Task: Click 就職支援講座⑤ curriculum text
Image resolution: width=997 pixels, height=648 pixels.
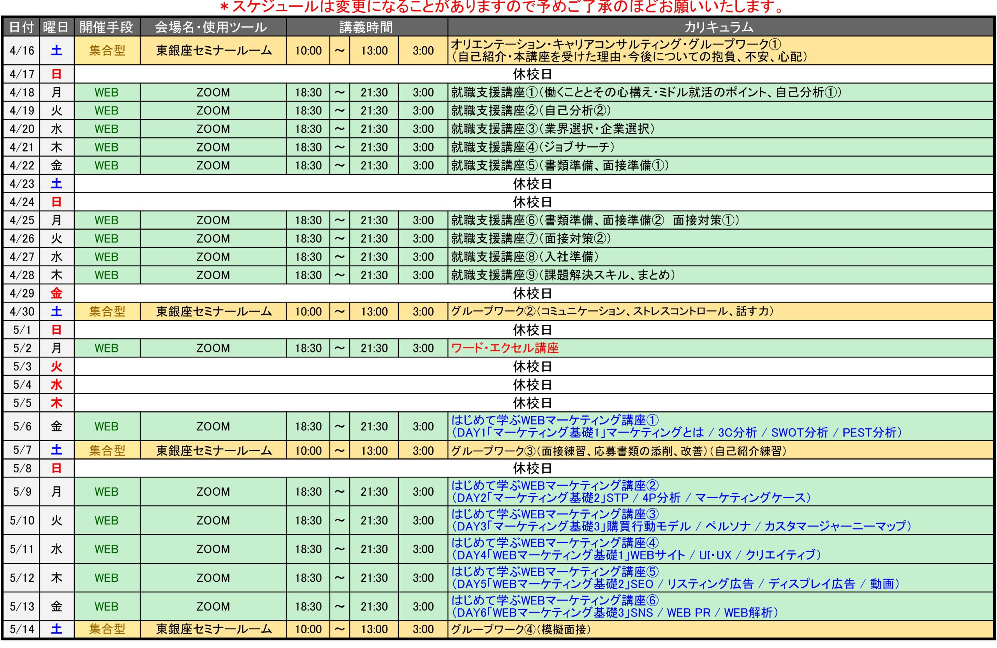Action: click(560, 166)
